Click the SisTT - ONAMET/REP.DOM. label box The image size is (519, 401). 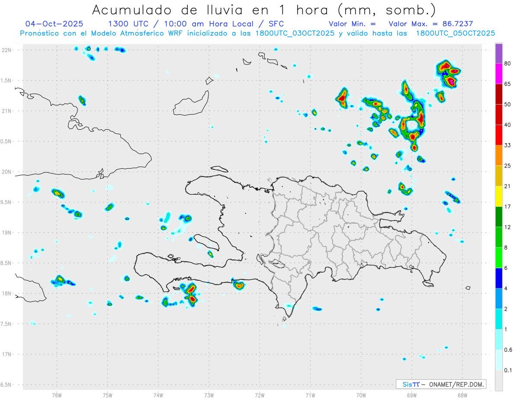click(x=441, y=384)
